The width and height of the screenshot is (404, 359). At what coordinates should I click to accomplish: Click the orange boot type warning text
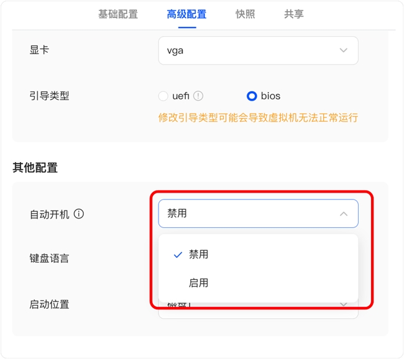pyautogui.click(x=258, y=117)
